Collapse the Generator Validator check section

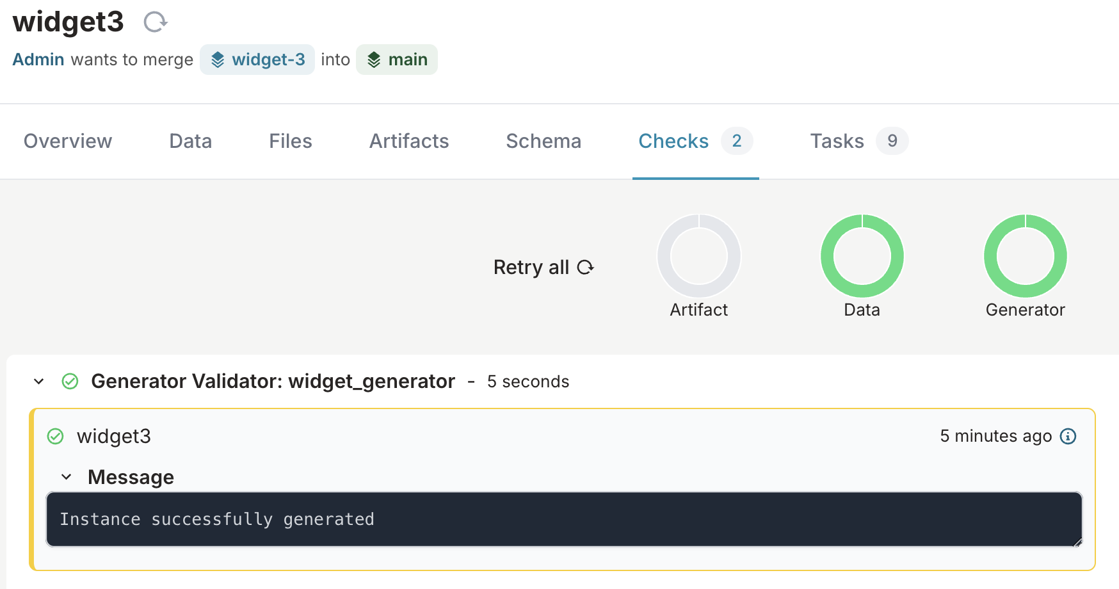pyautogui.click(x=38, y=381)
